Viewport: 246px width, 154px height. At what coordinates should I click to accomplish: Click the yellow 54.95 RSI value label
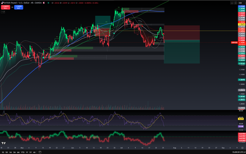[x=242, y=118]
